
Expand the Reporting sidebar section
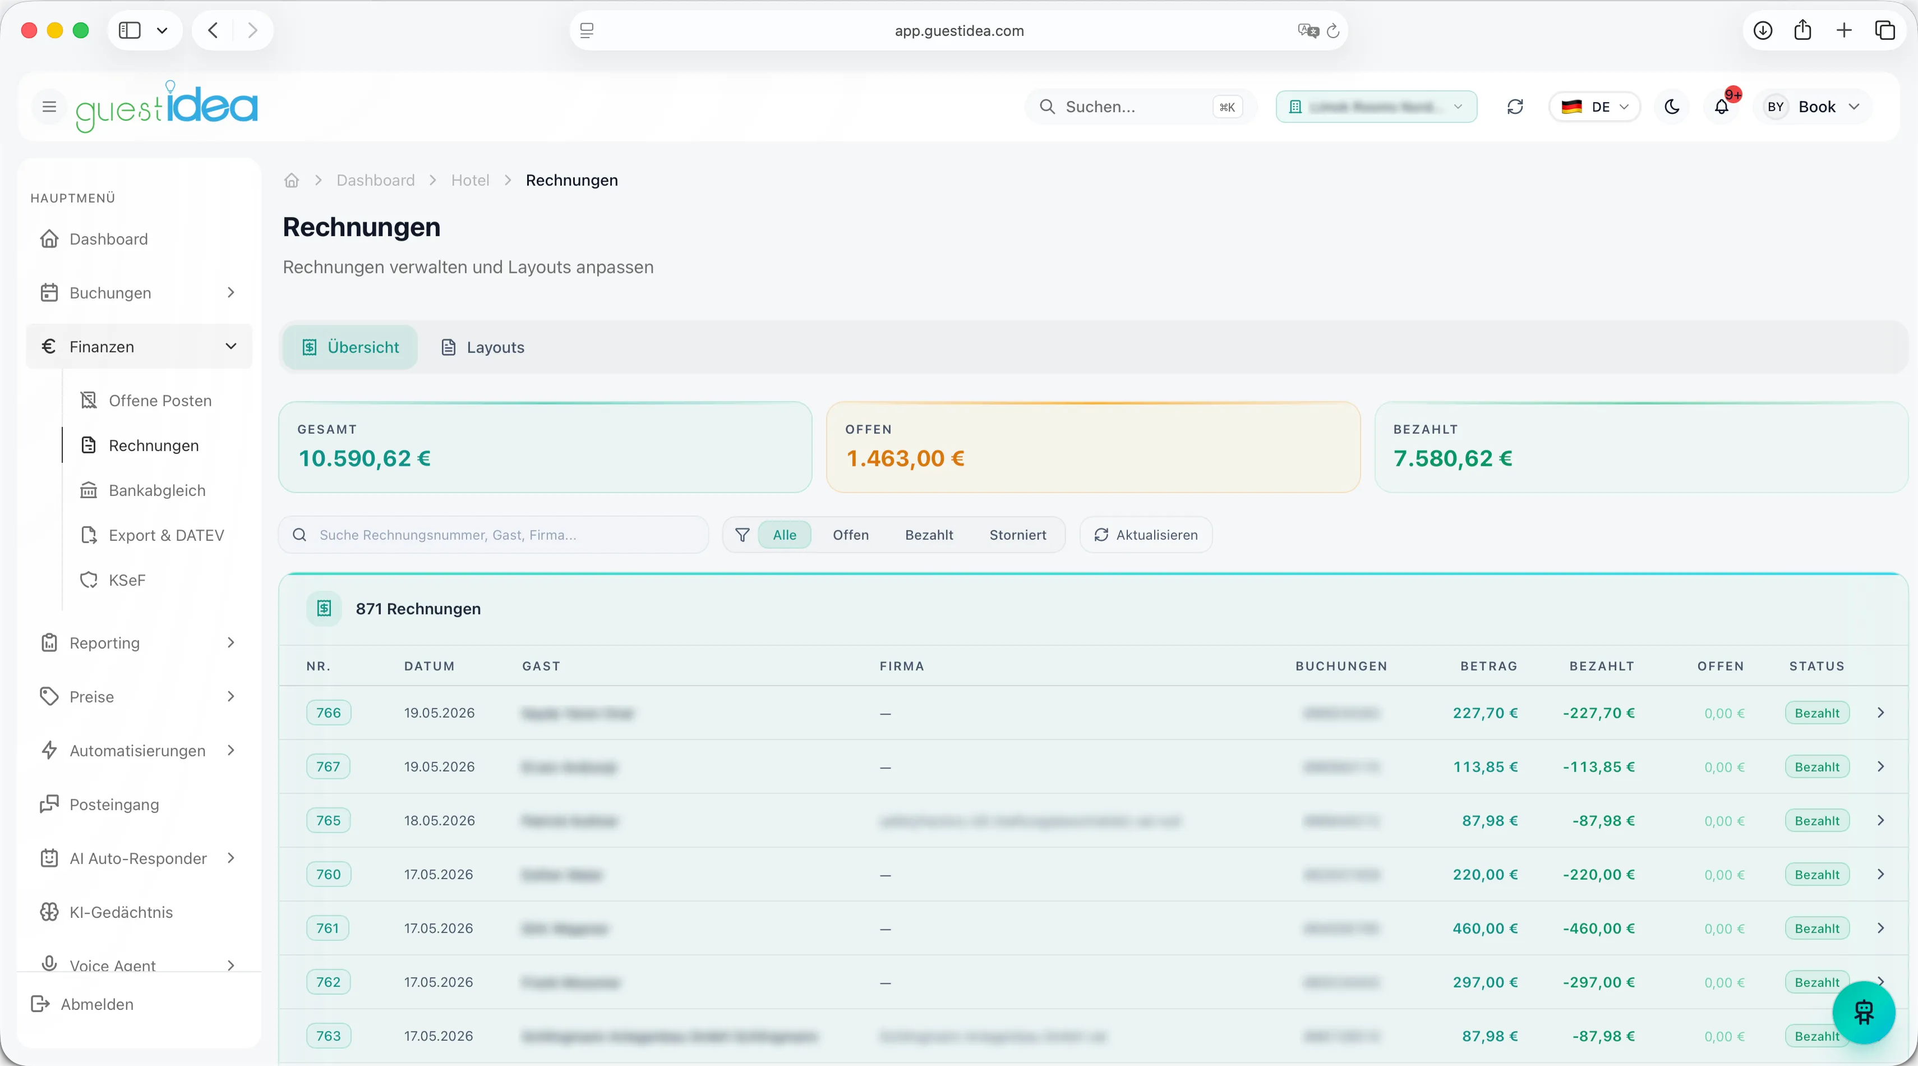pos(139,643)
